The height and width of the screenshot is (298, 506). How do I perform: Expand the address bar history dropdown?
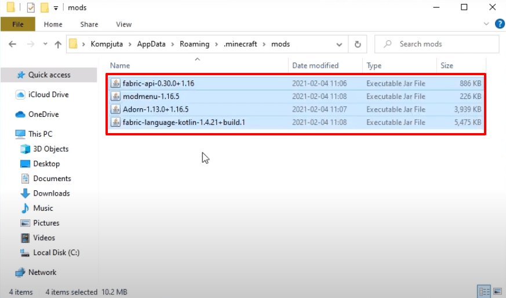(339, 45)
